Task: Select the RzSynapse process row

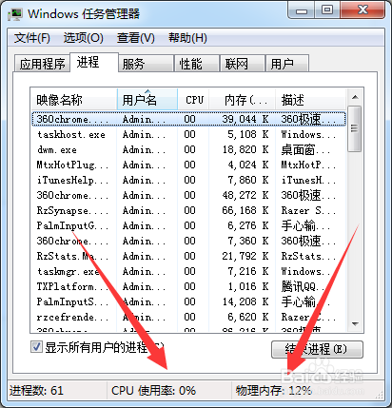Action: click(x=188, y=210)
